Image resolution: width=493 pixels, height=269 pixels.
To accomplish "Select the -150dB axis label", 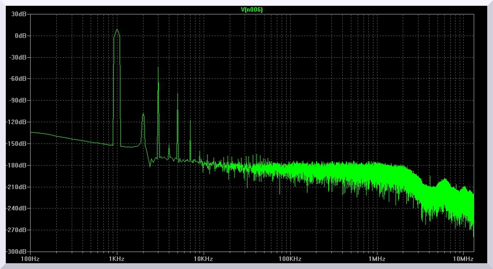I will tap(16, 144).
